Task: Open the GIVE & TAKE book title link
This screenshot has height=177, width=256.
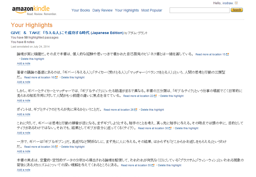Action: (x=67, y=33)
